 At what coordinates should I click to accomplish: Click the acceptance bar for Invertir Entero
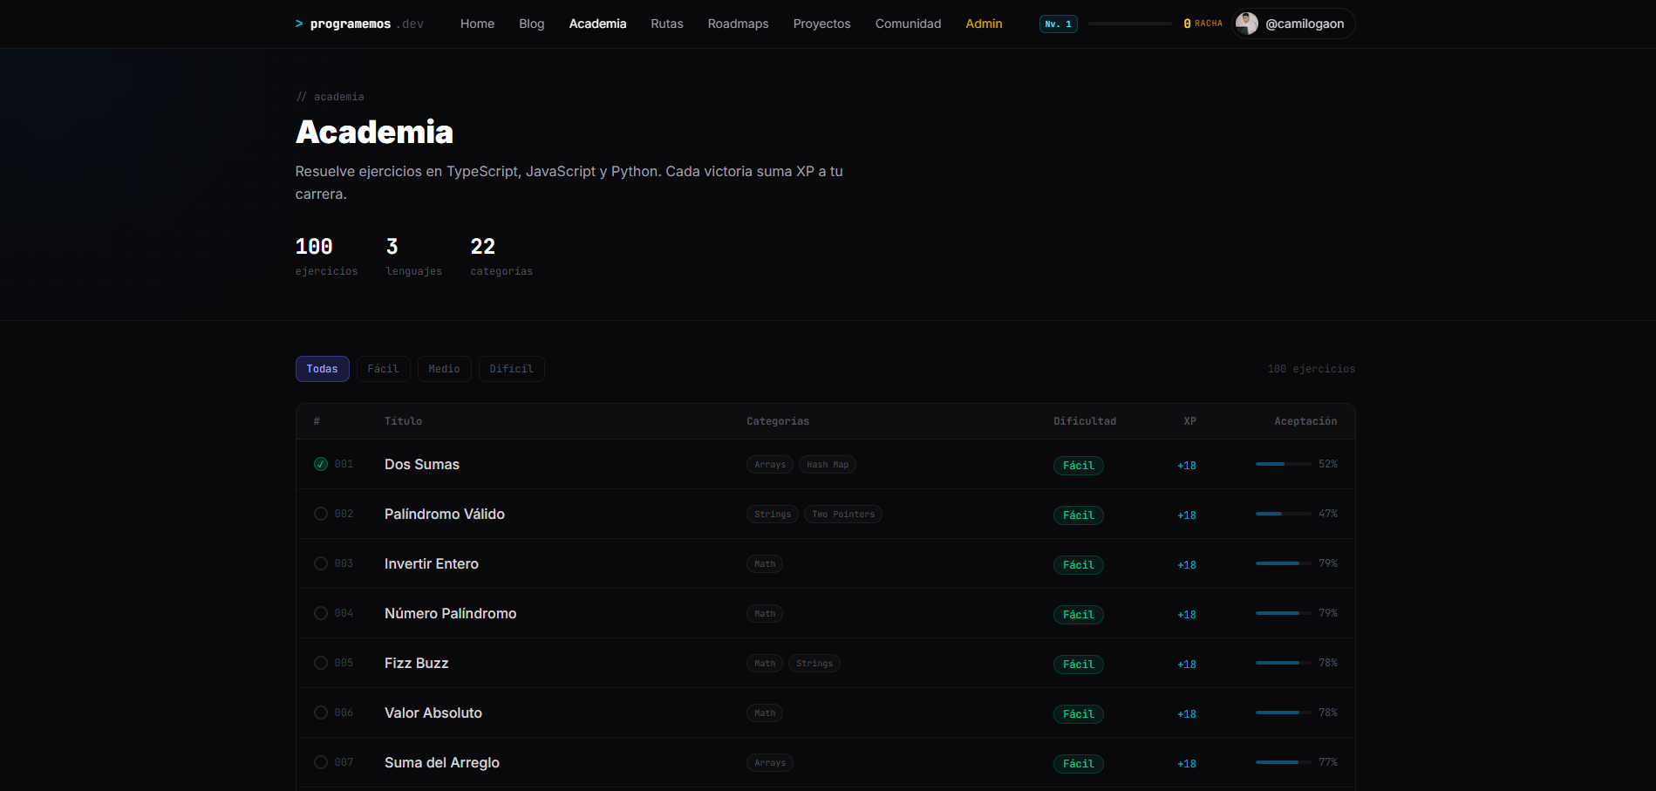click(1283, 563)
